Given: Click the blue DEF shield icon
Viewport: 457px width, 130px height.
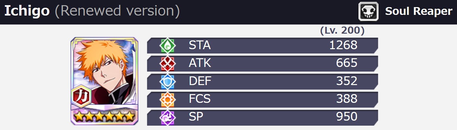Looking at the screenshot, I should [167, 82].
